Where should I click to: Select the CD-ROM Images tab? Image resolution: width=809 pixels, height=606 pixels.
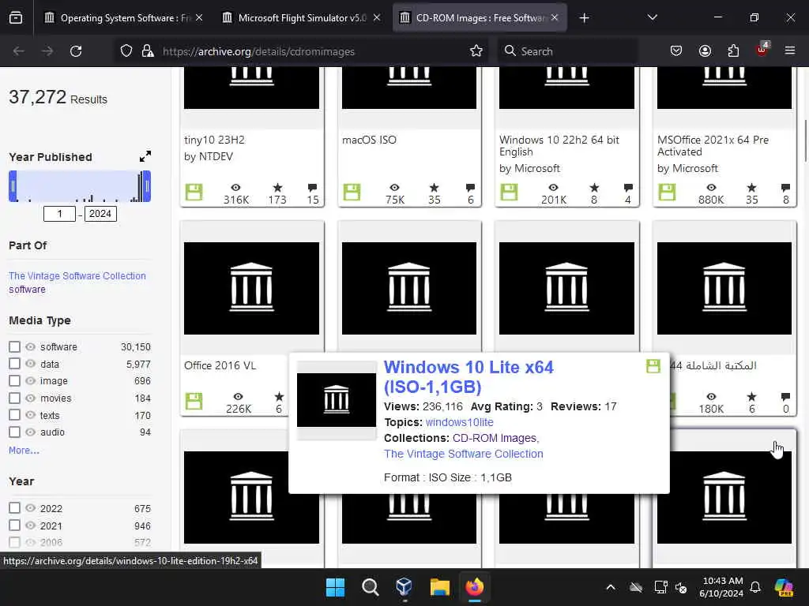(480, 18)
